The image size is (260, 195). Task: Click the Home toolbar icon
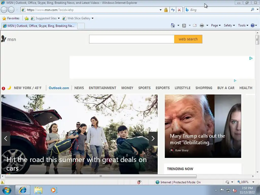173,25
